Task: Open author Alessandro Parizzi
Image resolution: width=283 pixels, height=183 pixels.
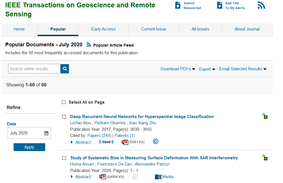Action: coord(152,164)
